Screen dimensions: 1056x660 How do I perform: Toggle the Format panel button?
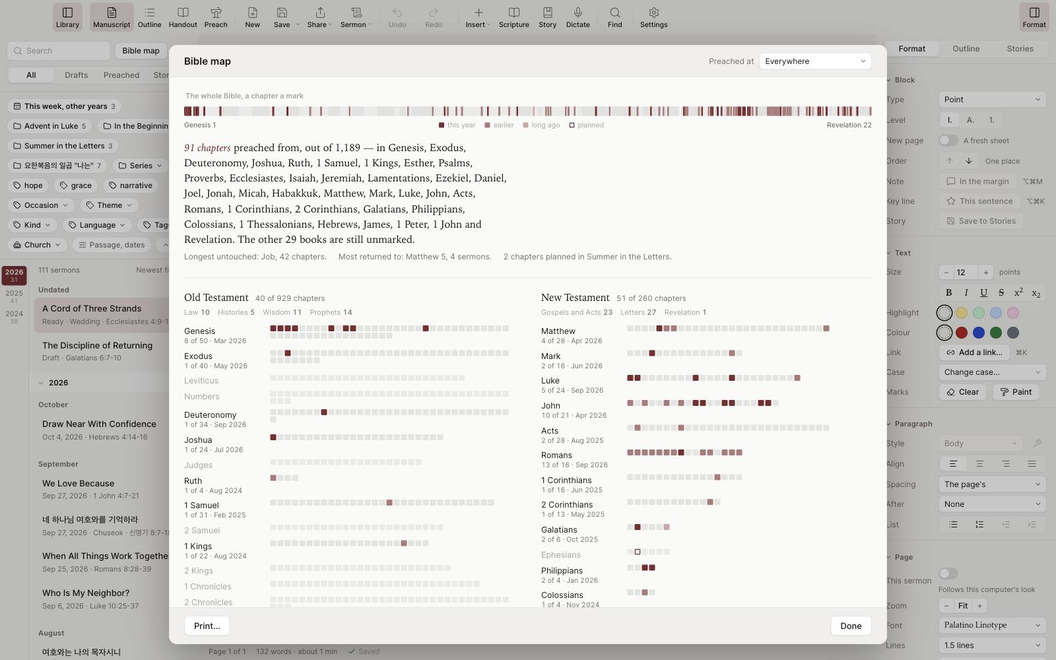point(1034,17)
